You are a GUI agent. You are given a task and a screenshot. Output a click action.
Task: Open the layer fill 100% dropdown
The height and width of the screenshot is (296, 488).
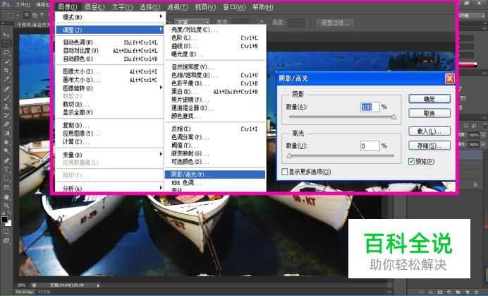(482, 144)
